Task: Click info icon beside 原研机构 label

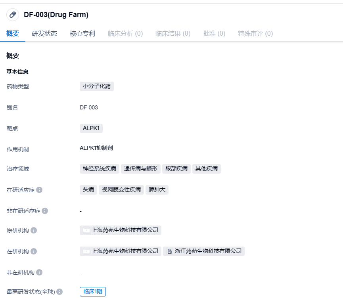Action: coord(34,230)
